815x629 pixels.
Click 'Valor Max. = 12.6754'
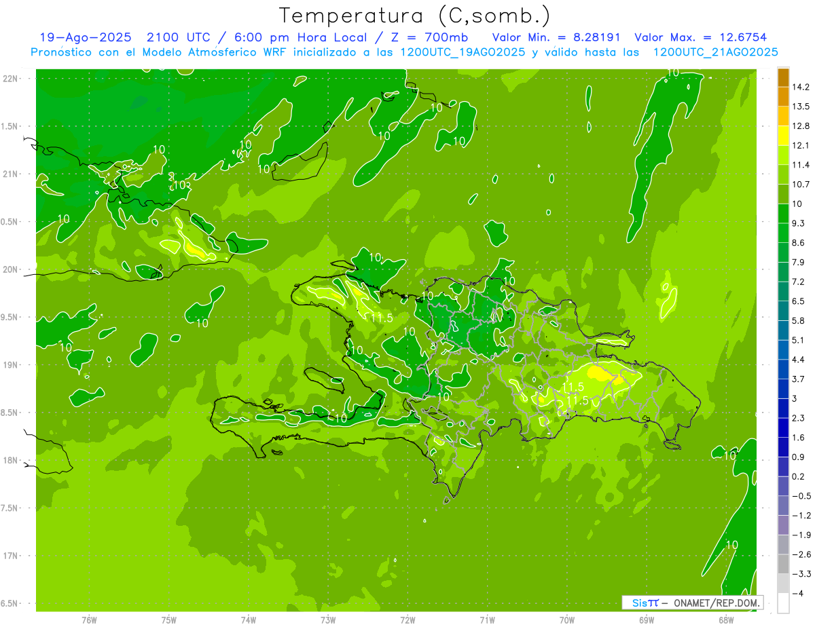click(701, 37)
